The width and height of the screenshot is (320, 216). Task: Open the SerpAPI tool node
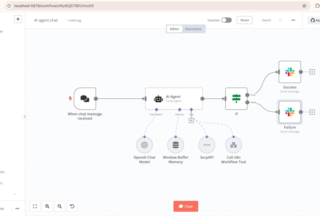(207, 145)
